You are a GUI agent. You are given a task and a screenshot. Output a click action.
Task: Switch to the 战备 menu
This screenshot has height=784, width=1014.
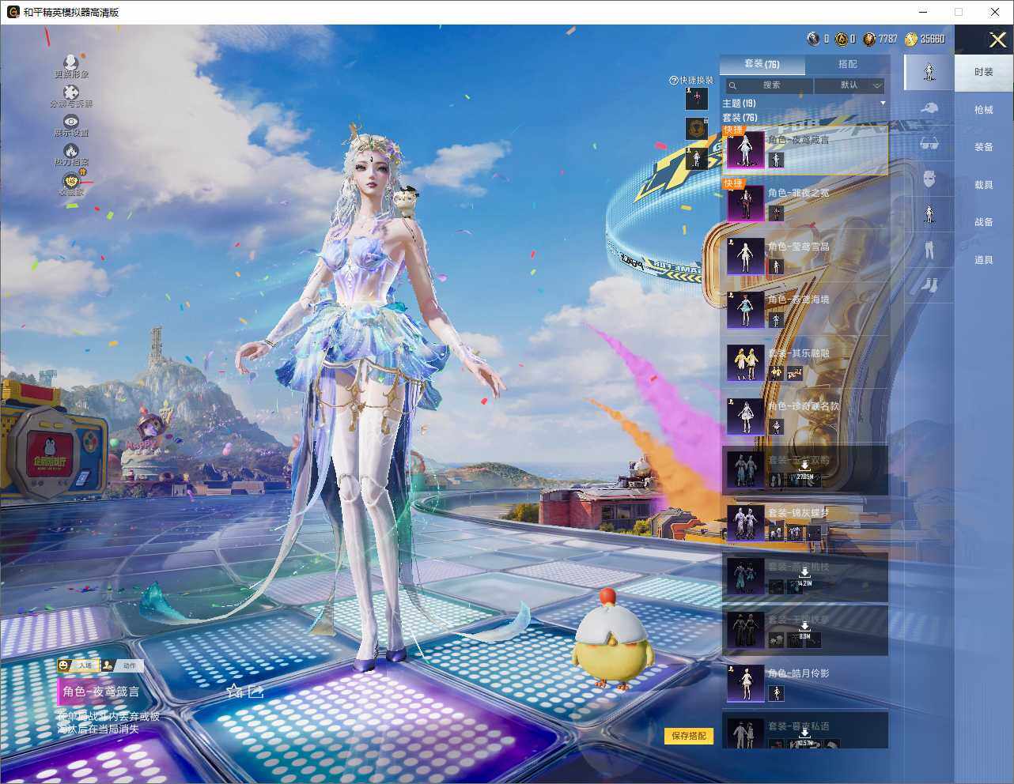tap(984, 222)
